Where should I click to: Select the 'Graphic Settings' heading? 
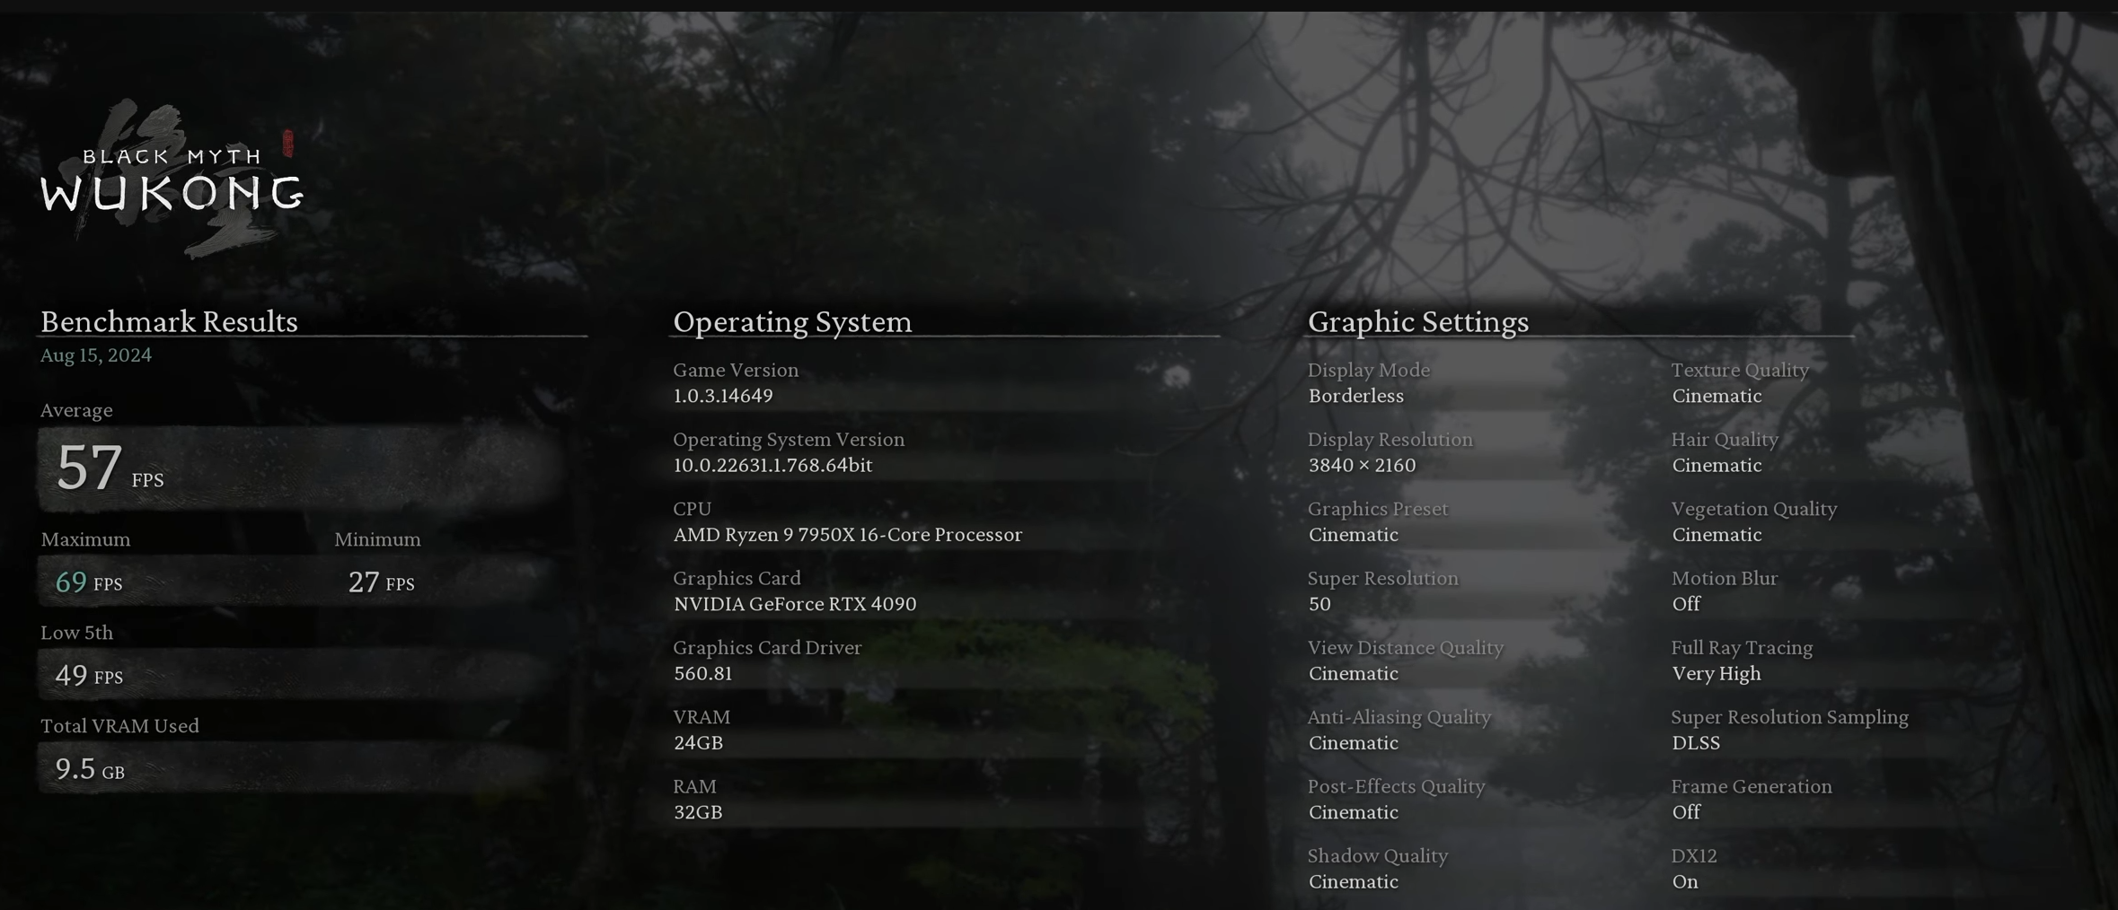(1418, 321)
